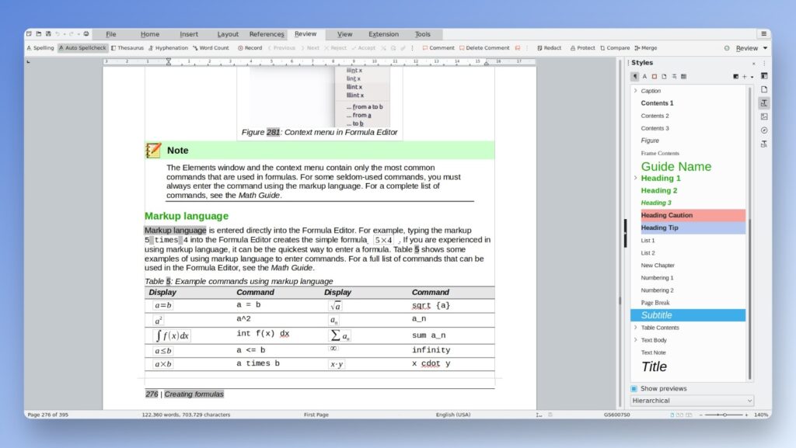Click the Styles list vertical scrollbar

tap(749, 233)
